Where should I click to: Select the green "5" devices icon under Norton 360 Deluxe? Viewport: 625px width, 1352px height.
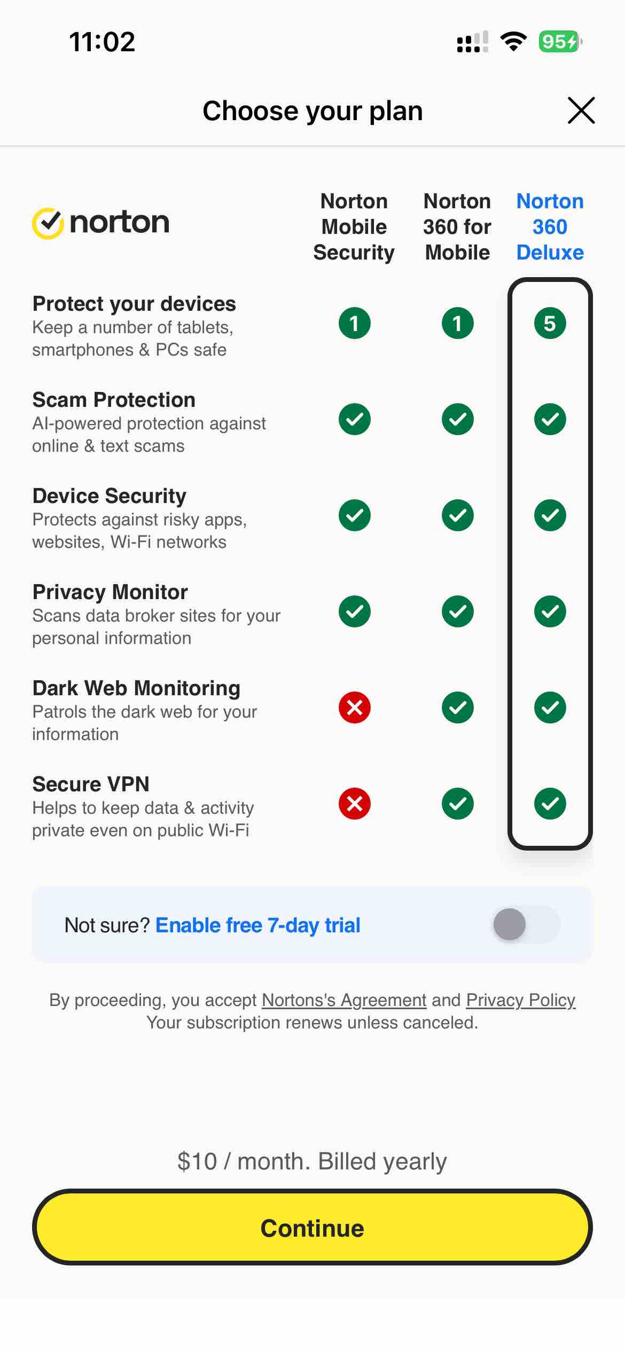[550, 323]
